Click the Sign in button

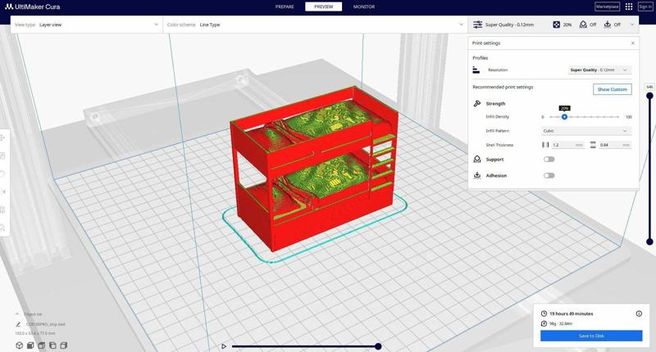click(x=645, y=7)
